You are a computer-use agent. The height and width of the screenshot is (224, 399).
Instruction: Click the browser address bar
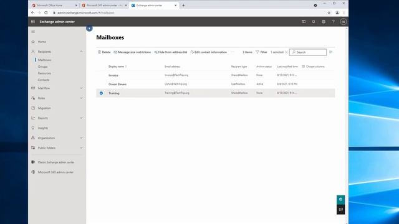(x=188, y=12)
